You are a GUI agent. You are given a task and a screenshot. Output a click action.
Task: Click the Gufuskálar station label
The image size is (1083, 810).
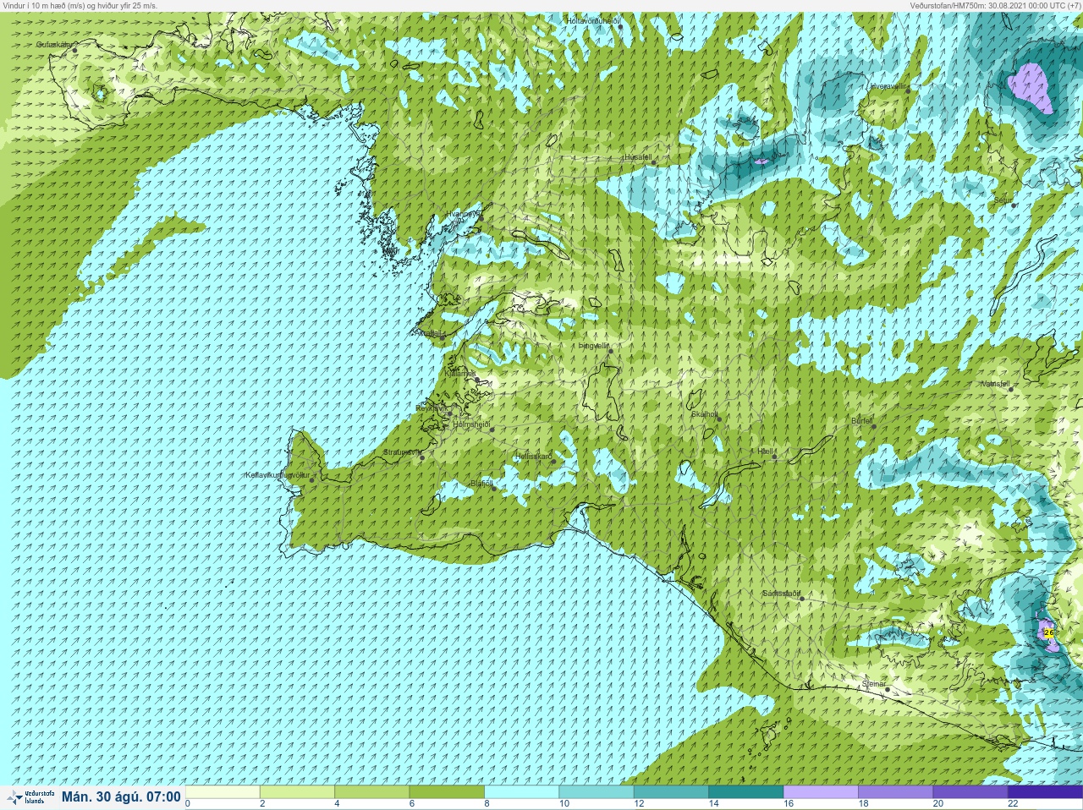[x=54, y=44]
